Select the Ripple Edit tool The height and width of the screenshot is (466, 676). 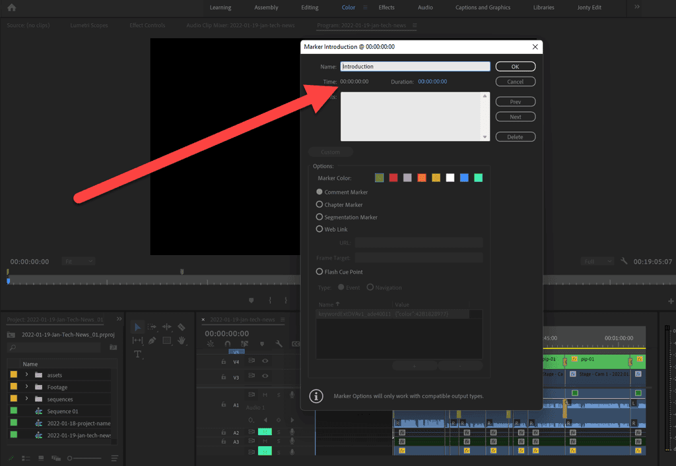pos(167,327)
